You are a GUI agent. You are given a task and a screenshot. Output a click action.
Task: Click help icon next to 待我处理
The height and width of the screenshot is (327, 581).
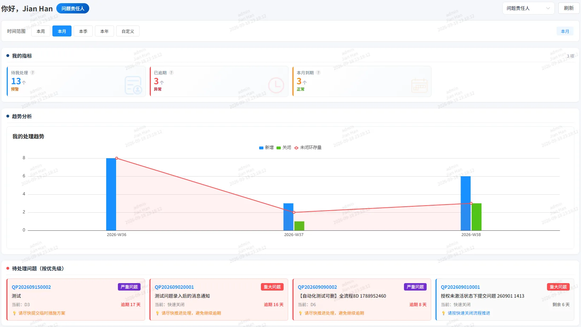(33, 73)
